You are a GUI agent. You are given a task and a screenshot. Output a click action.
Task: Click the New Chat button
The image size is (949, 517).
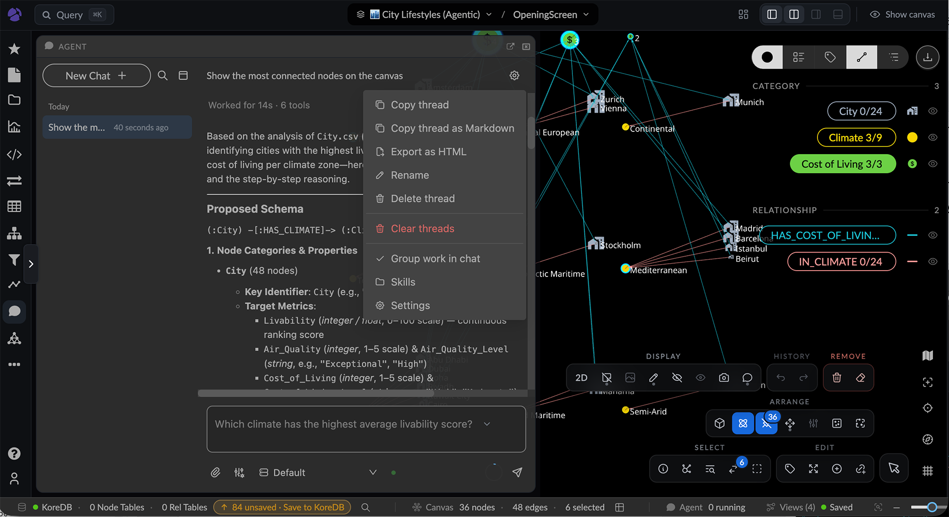pyautogui.click(x=96, y=76)
